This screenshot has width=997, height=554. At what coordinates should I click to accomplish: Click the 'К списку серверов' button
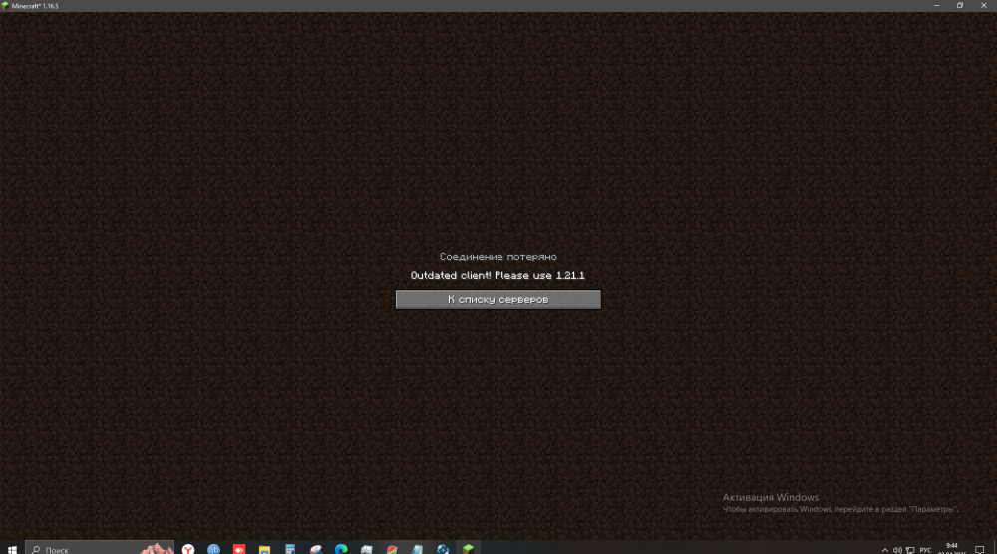point(498,299)
